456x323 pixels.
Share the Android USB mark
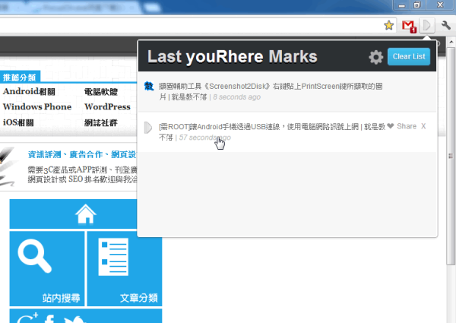click(407, 126)
